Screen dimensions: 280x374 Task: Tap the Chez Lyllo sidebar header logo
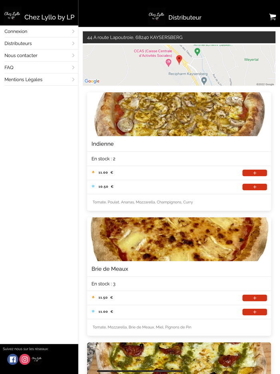coord(12,16)
